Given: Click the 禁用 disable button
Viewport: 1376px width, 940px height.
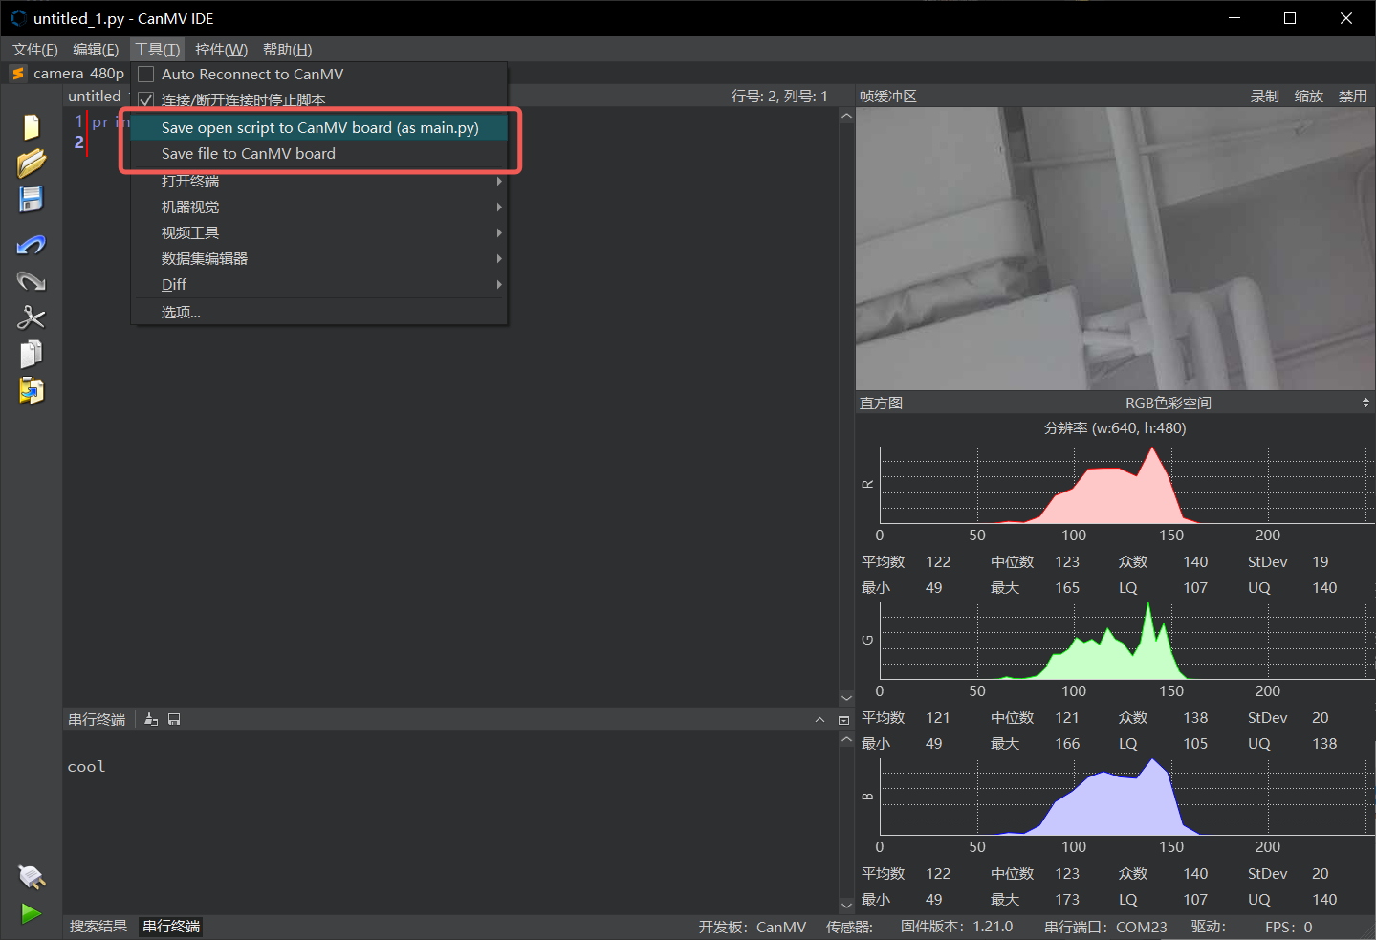Looking at the screenshot, I should (1352, 97).
